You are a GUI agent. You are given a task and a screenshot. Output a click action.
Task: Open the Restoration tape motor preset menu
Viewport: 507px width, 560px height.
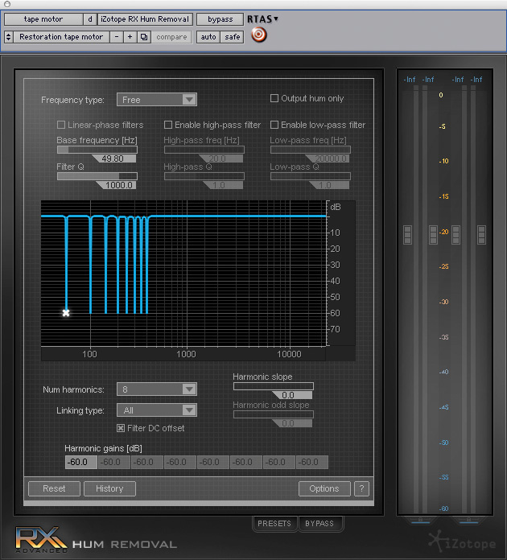tap(61, 37)
